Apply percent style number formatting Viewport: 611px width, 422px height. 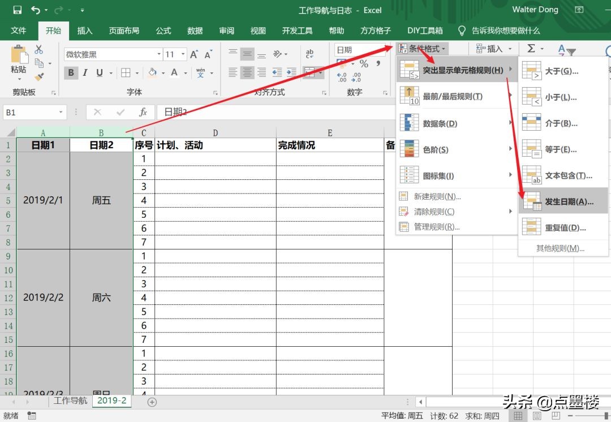(365, 63)
